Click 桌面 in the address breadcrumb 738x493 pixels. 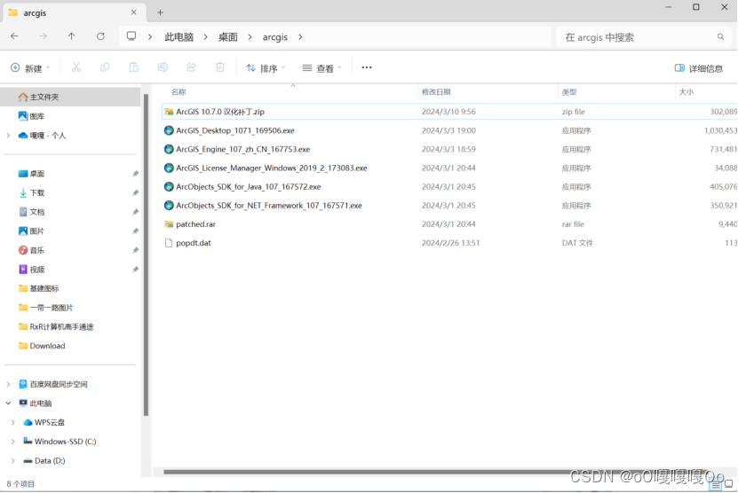(x=228, y=37)
